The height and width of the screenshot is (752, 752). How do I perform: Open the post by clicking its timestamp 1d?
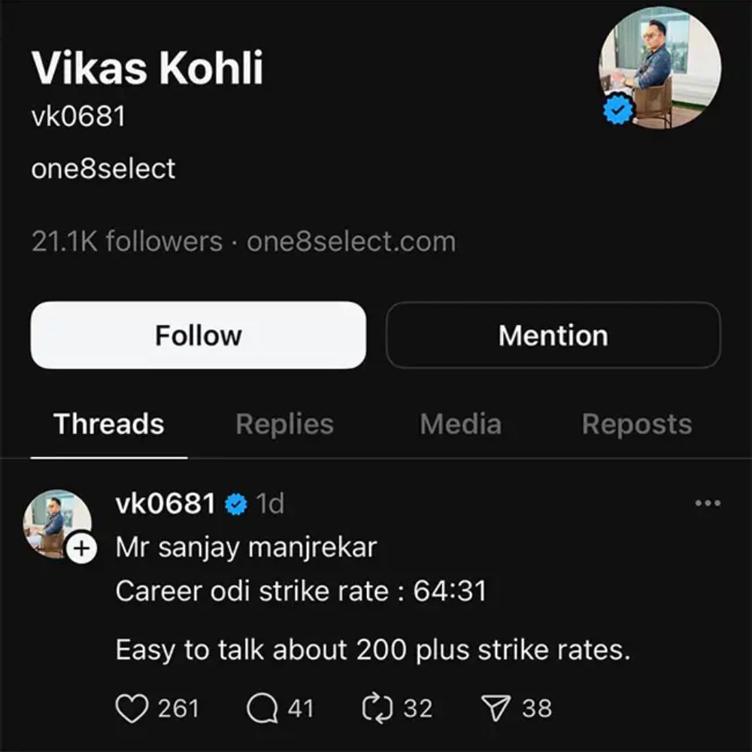coord(271,503)
